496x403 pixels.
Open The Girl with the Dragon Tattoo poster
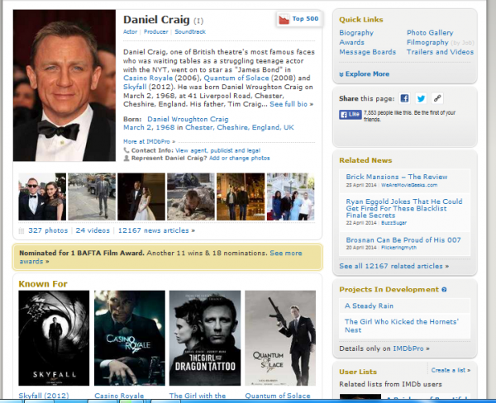click(x=205, y=339)
